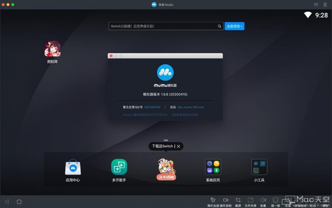Image resolution: width=332 pixels, height=208 pixels.
Task: Click the 9:28 clock
Action: (322, 15)
